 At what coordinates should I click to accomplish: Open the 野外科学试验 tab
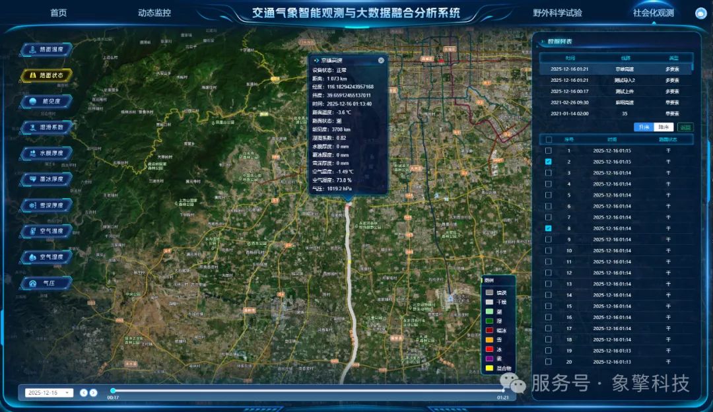point(557,12)
